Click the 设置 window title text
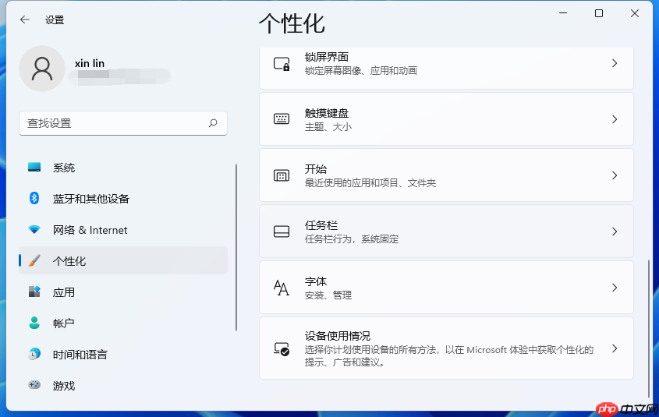The image size is (659, 417). pyautogui.click(x=55, y=19)
